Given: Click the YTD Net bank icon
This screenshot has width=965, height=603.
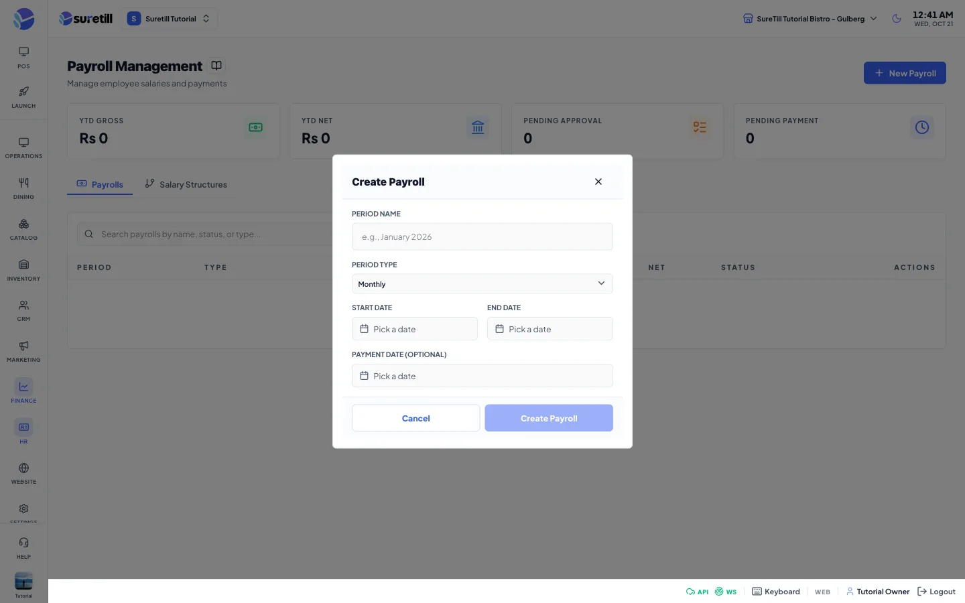Looking at the screenshot, I should point(478,127).
